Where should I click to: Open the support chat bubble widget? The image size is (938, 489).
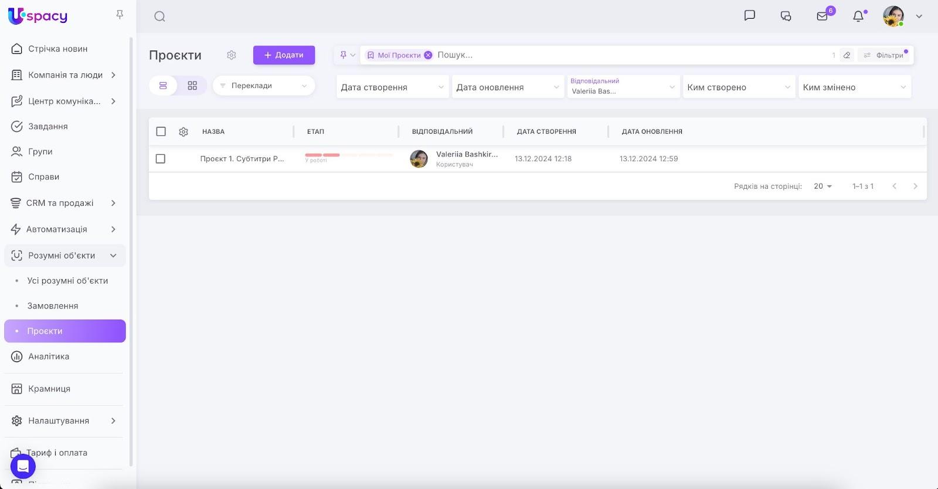pyautogui.click(x=23, y=467)
